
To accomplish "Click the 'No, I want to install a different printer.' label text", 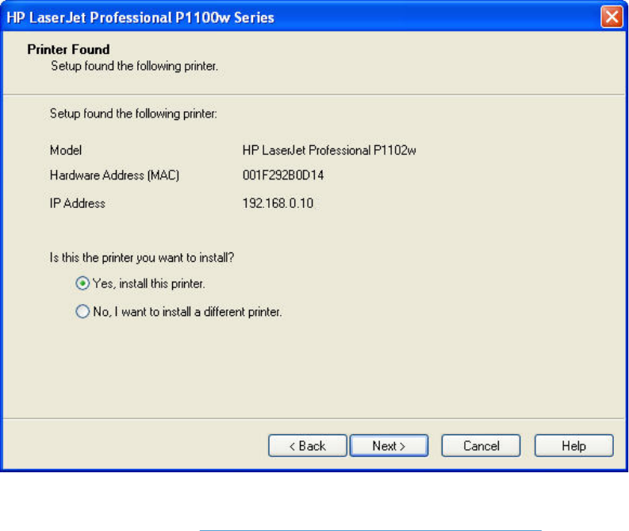I will [187, 312].
